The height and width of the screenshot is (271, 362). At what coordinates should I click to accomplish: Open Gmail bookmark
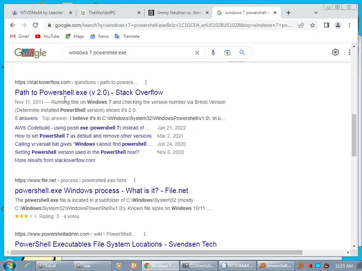pyautogui.click(x=20, y=36)
